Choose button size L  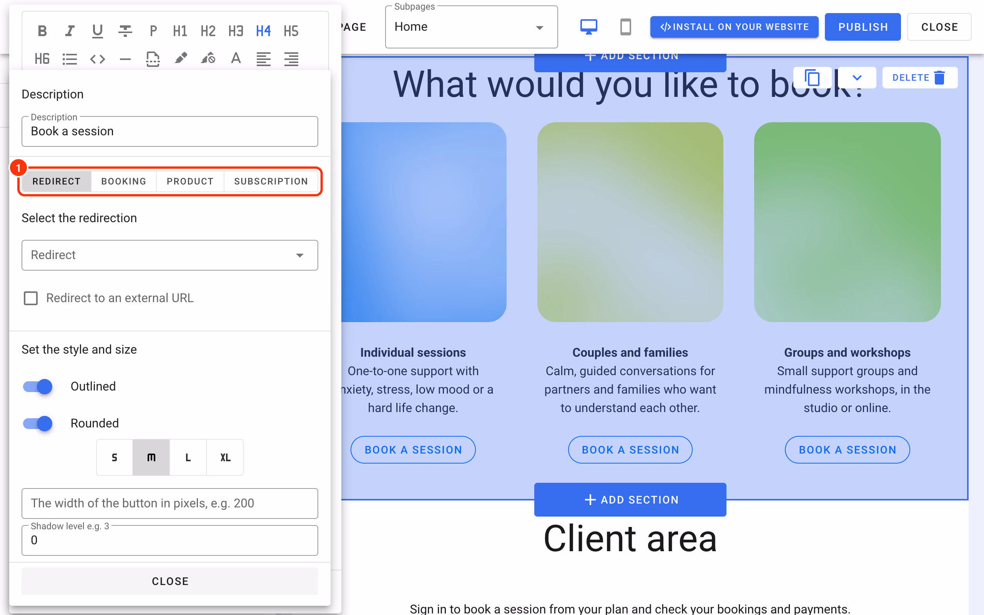coord(188,457)
